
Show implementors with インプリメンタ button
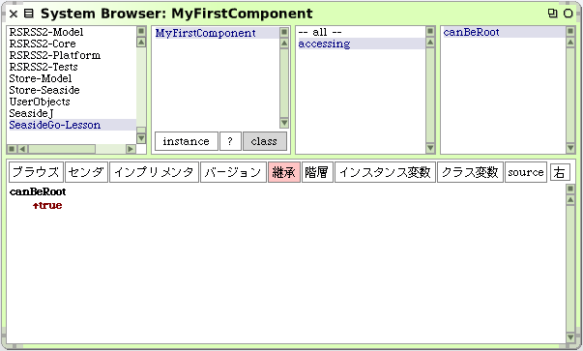[x=154, y=172]
